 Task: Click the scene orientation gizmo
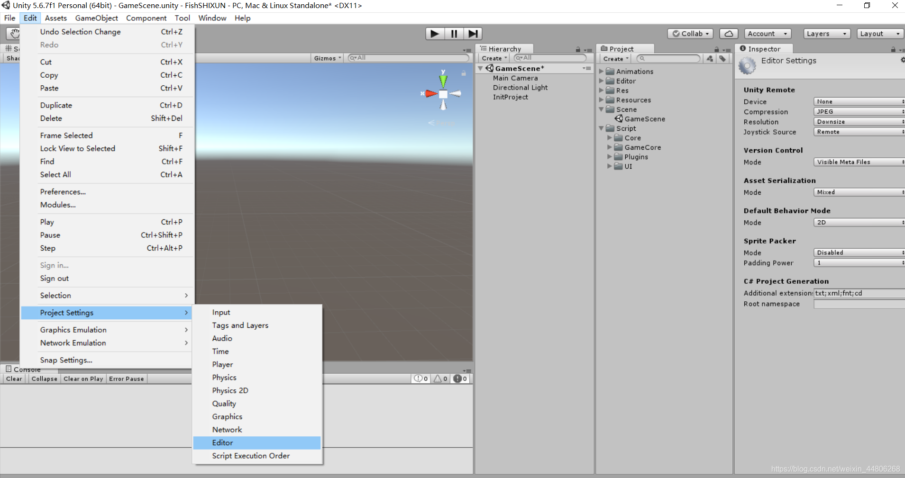pyautogui.click(x=443, y=94)
